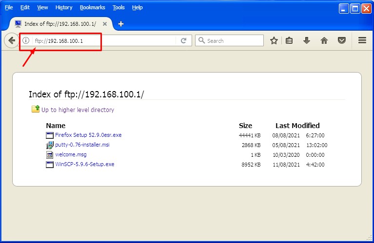
Task: Show bookmarks list icon in toolbar
Action: (x=289, y=40)
